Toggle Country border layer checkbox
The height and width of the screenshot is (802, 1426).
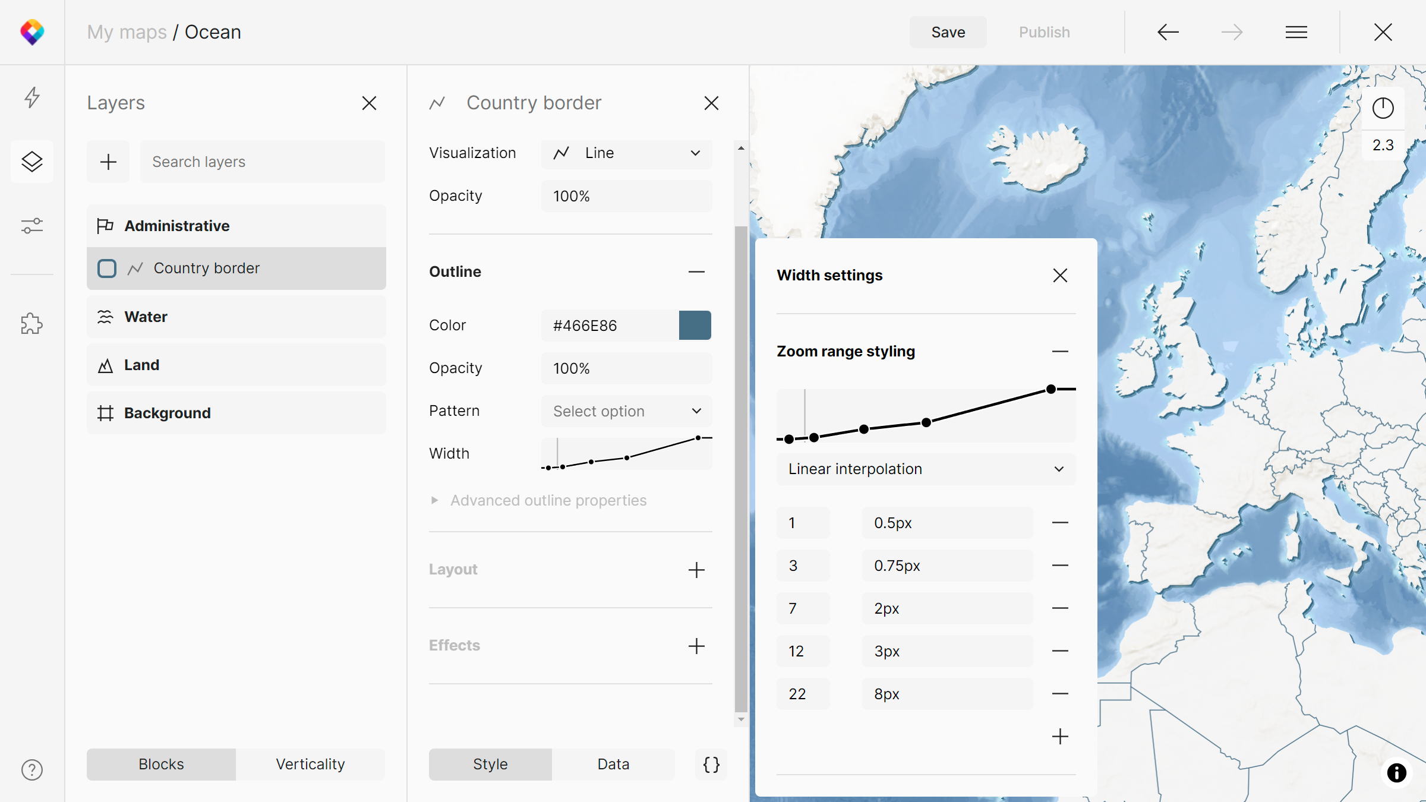point(107,269)
